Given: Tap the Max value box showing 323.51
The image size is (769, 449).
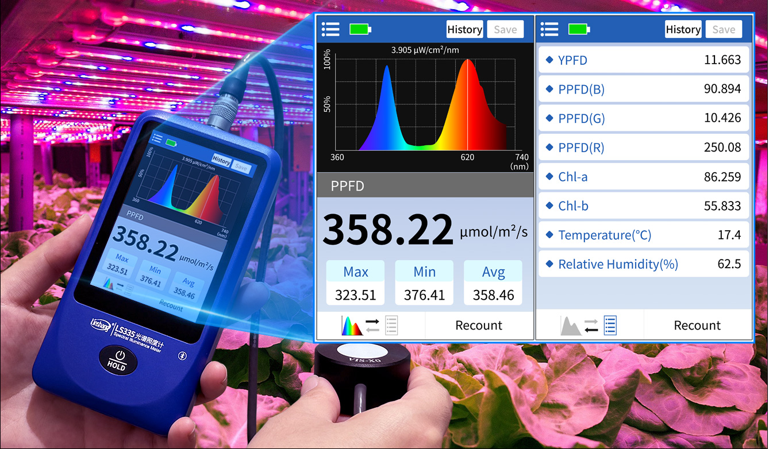Looking at the screenshot, I should click(x=356, y=283).
